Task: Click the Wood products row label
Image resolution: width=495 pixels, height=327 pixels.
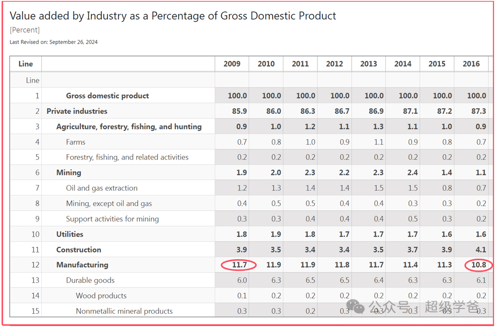Action: click(x=101, y=296)
